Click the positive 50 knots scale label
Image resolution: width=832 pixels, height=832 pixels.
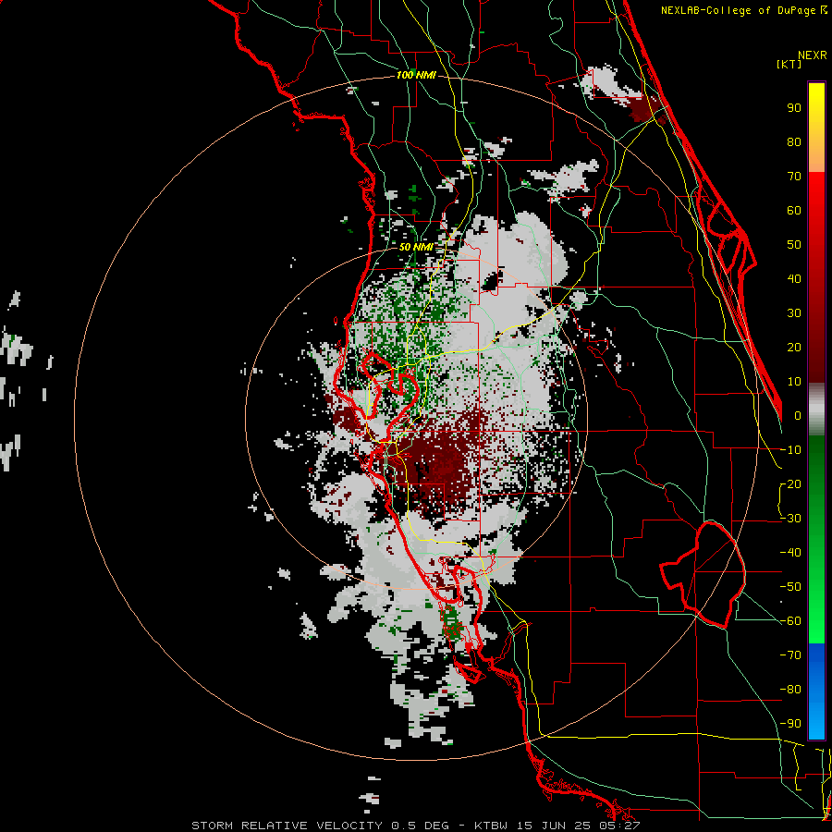click(x=794, y=245)
